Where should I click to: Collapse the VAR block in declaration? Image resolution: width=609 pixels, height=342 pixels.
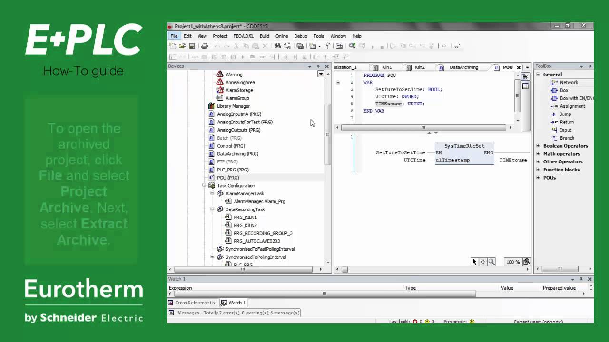point(338,82)
